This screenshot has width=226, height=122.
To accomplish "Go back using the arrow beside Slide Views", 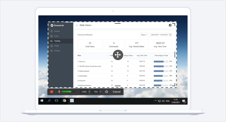I will 77,25.
